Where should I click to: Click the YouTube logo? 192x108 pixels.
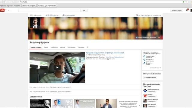point(2,10)
